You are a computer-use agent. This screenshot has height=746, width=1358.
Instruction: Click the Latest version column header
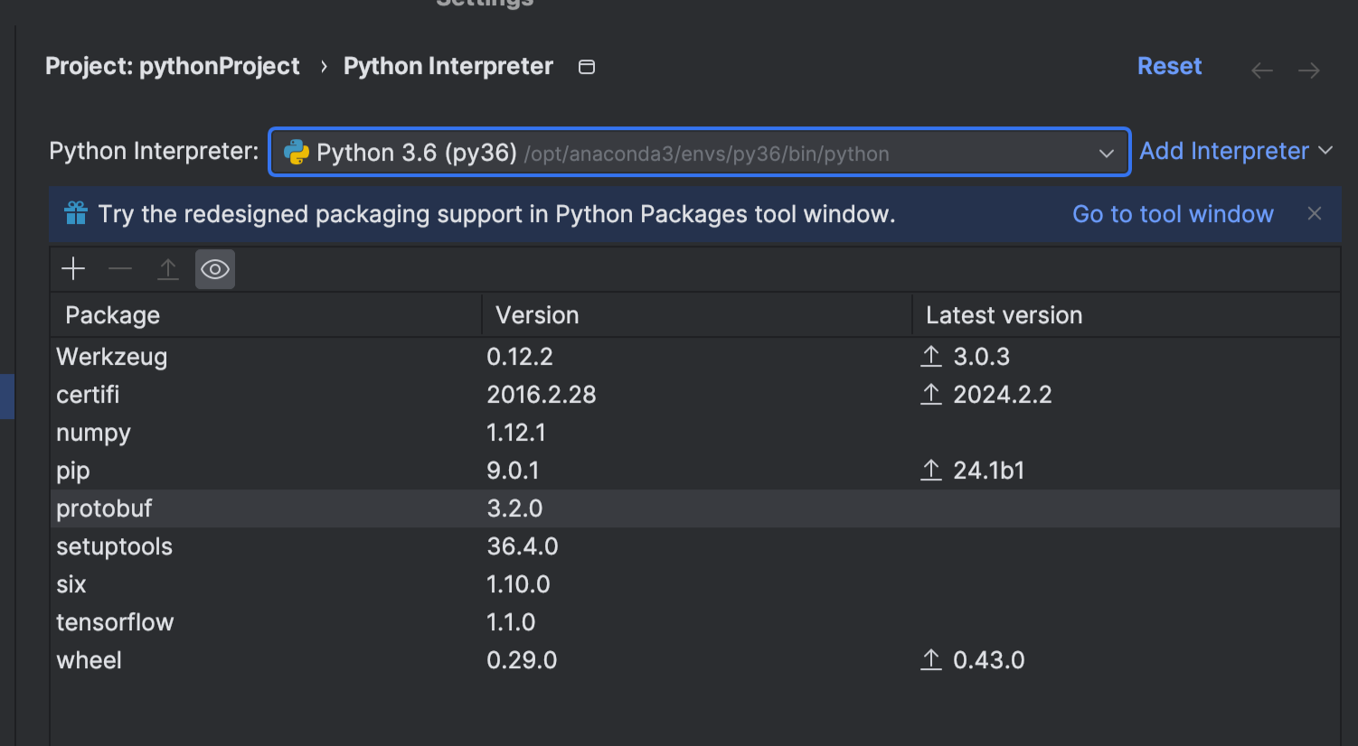(1004, 315)
